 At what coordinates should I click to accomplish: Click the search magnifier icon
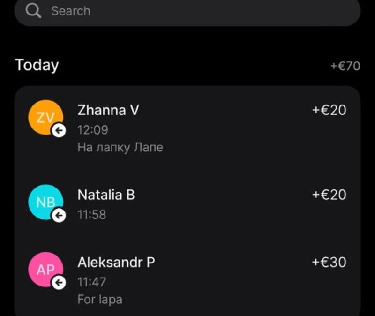[x=33, y=11]
